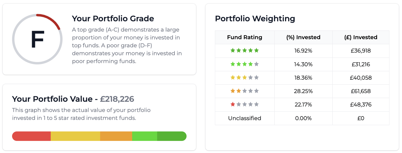Click the £218,226 portfolio value amount
This screenshot has height=153, width=402.
coord(117,99)
